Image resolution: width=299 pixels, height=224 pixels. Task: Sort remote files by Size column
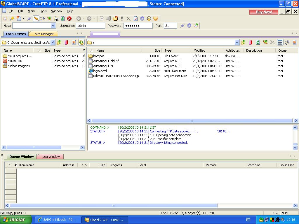pos(152,50)
